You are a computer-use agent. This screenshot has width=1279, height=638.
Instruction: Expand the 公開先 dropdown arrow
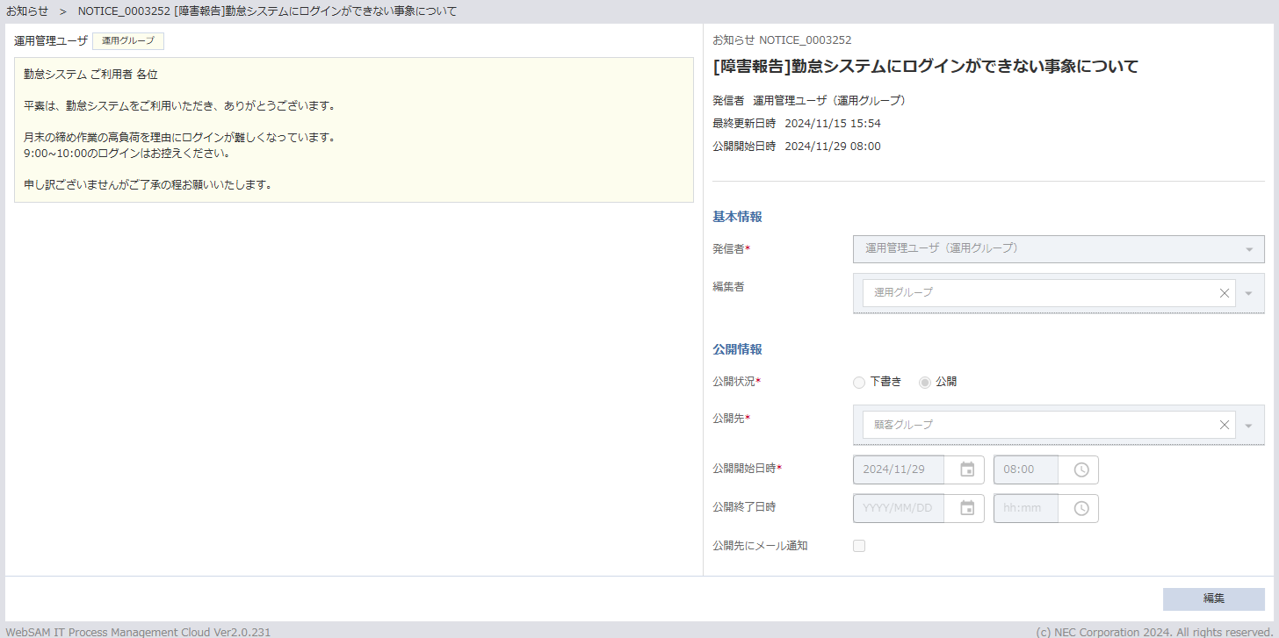[1248, 425]
